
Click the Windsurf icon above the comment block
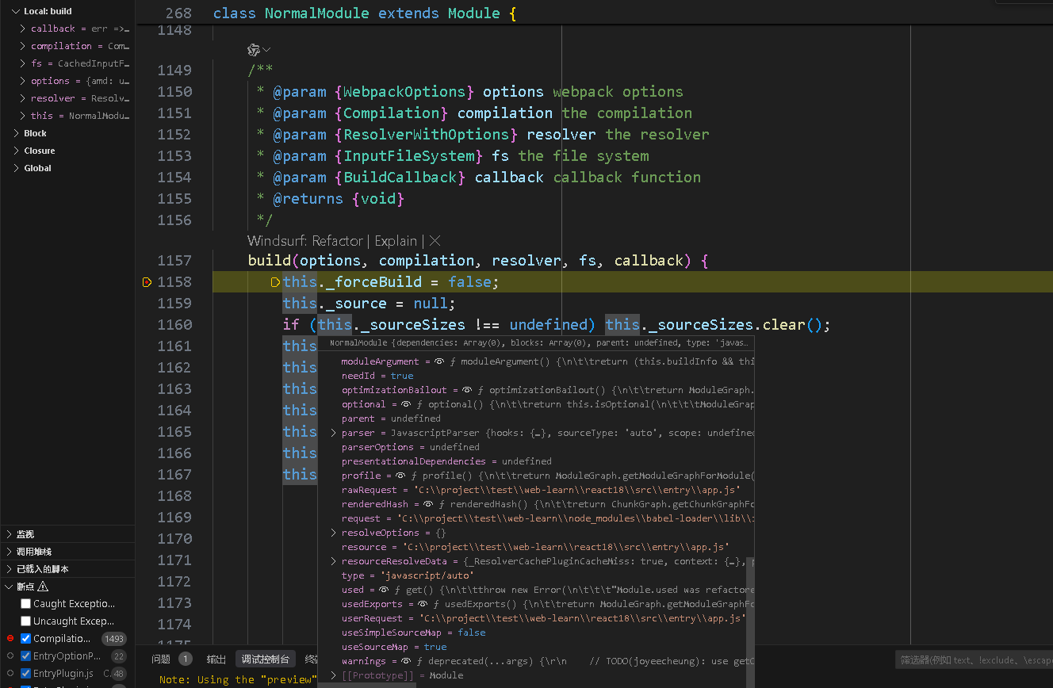pyautogui.click(x=254, y=50)
